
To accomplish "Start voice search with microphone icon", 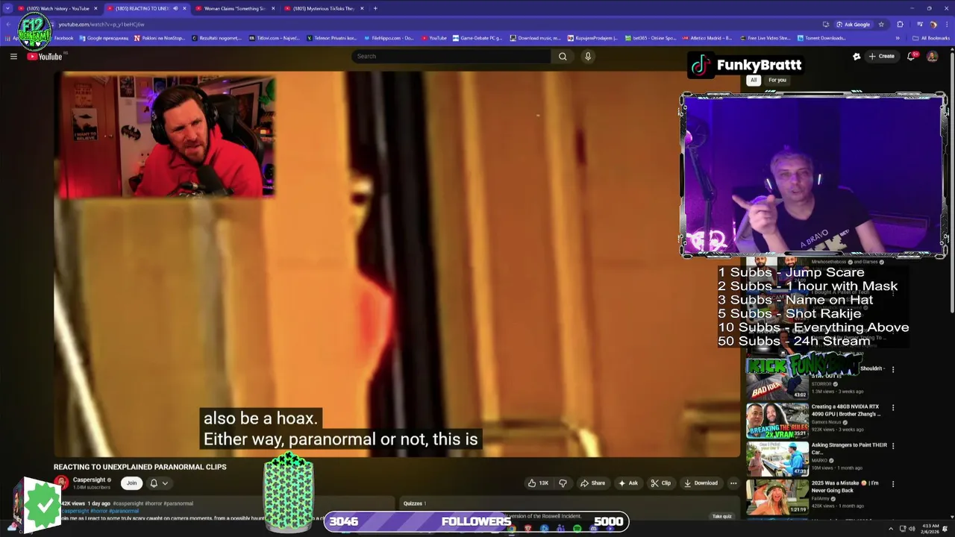I will coord(588,57).
